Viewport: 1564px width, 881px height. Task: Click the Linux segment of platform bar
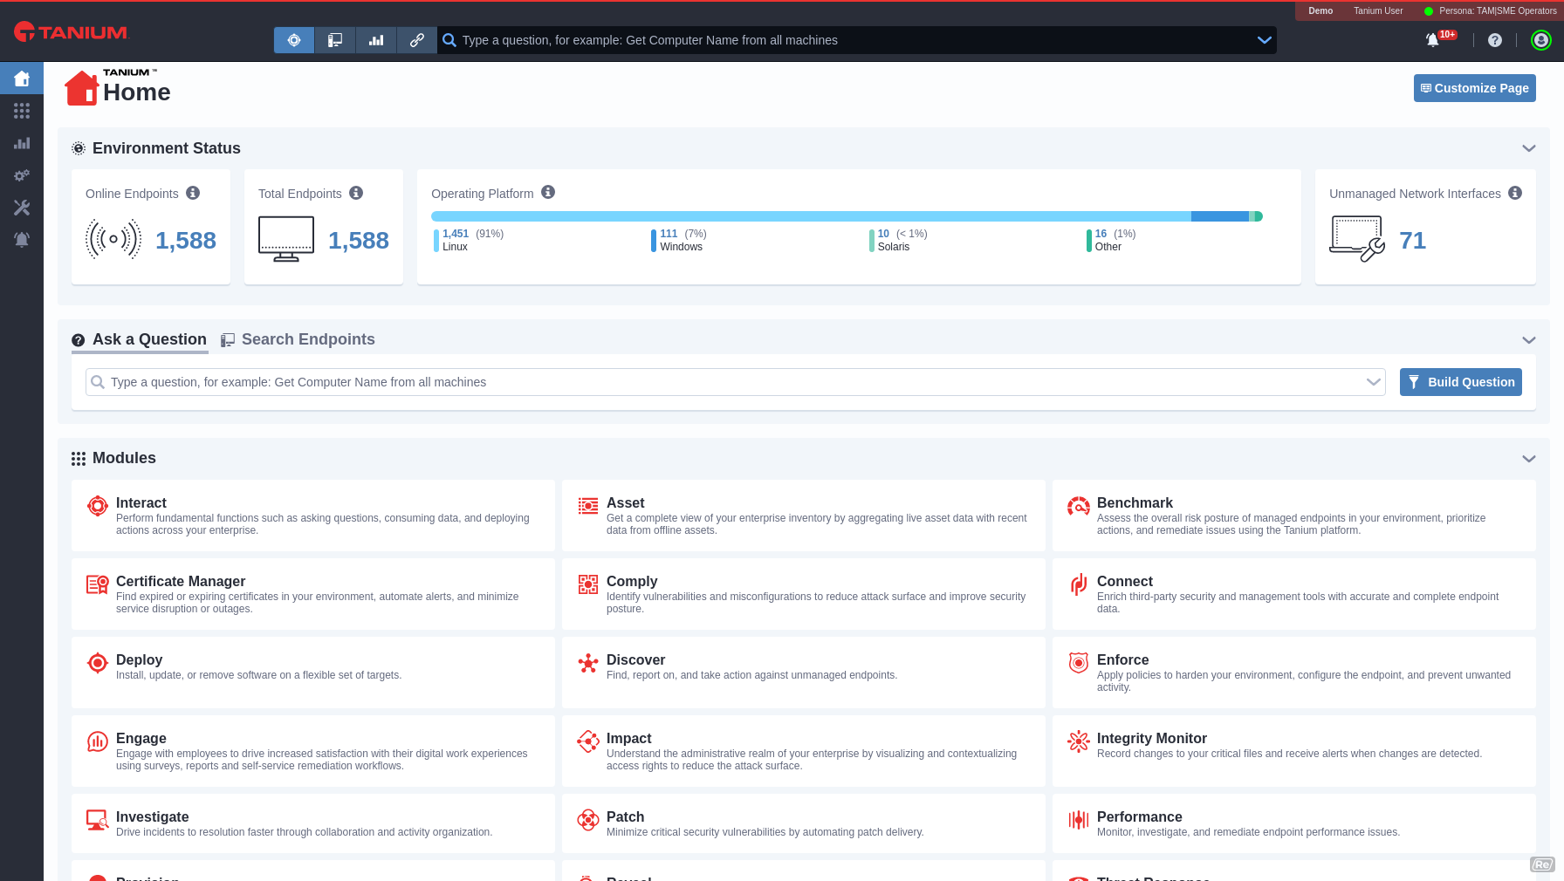pos(810,216)
